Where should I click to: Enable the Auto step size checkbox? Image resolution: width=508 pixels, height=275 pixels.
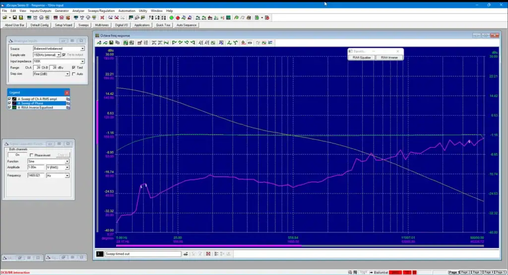pos(73,74)
